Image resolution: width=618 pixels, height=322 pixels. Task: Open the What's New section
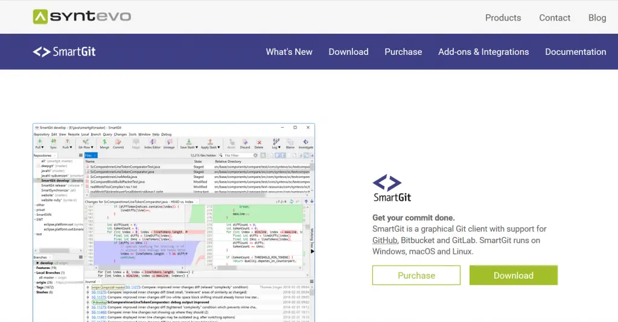289,52
